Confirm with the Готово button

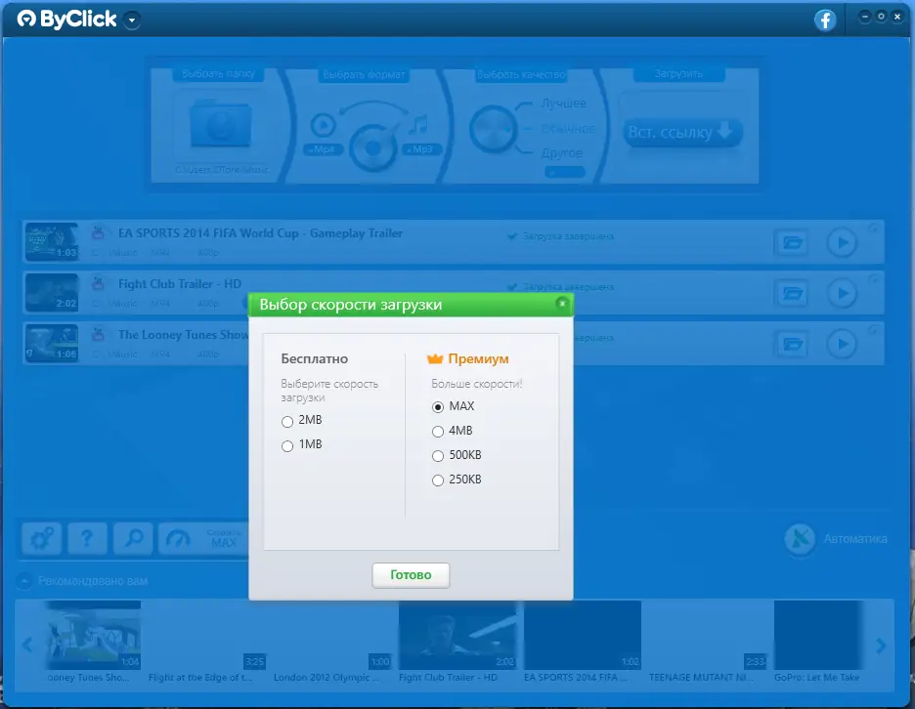[411, 575]
